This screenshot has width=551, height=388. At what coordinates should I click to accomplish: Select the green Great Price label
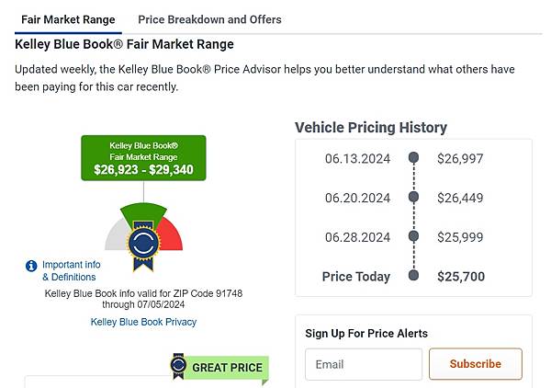pos(227,368)
